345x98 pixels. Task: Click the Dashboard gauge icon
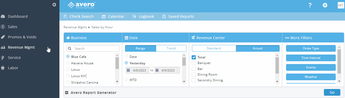click(x=3, y=16)
